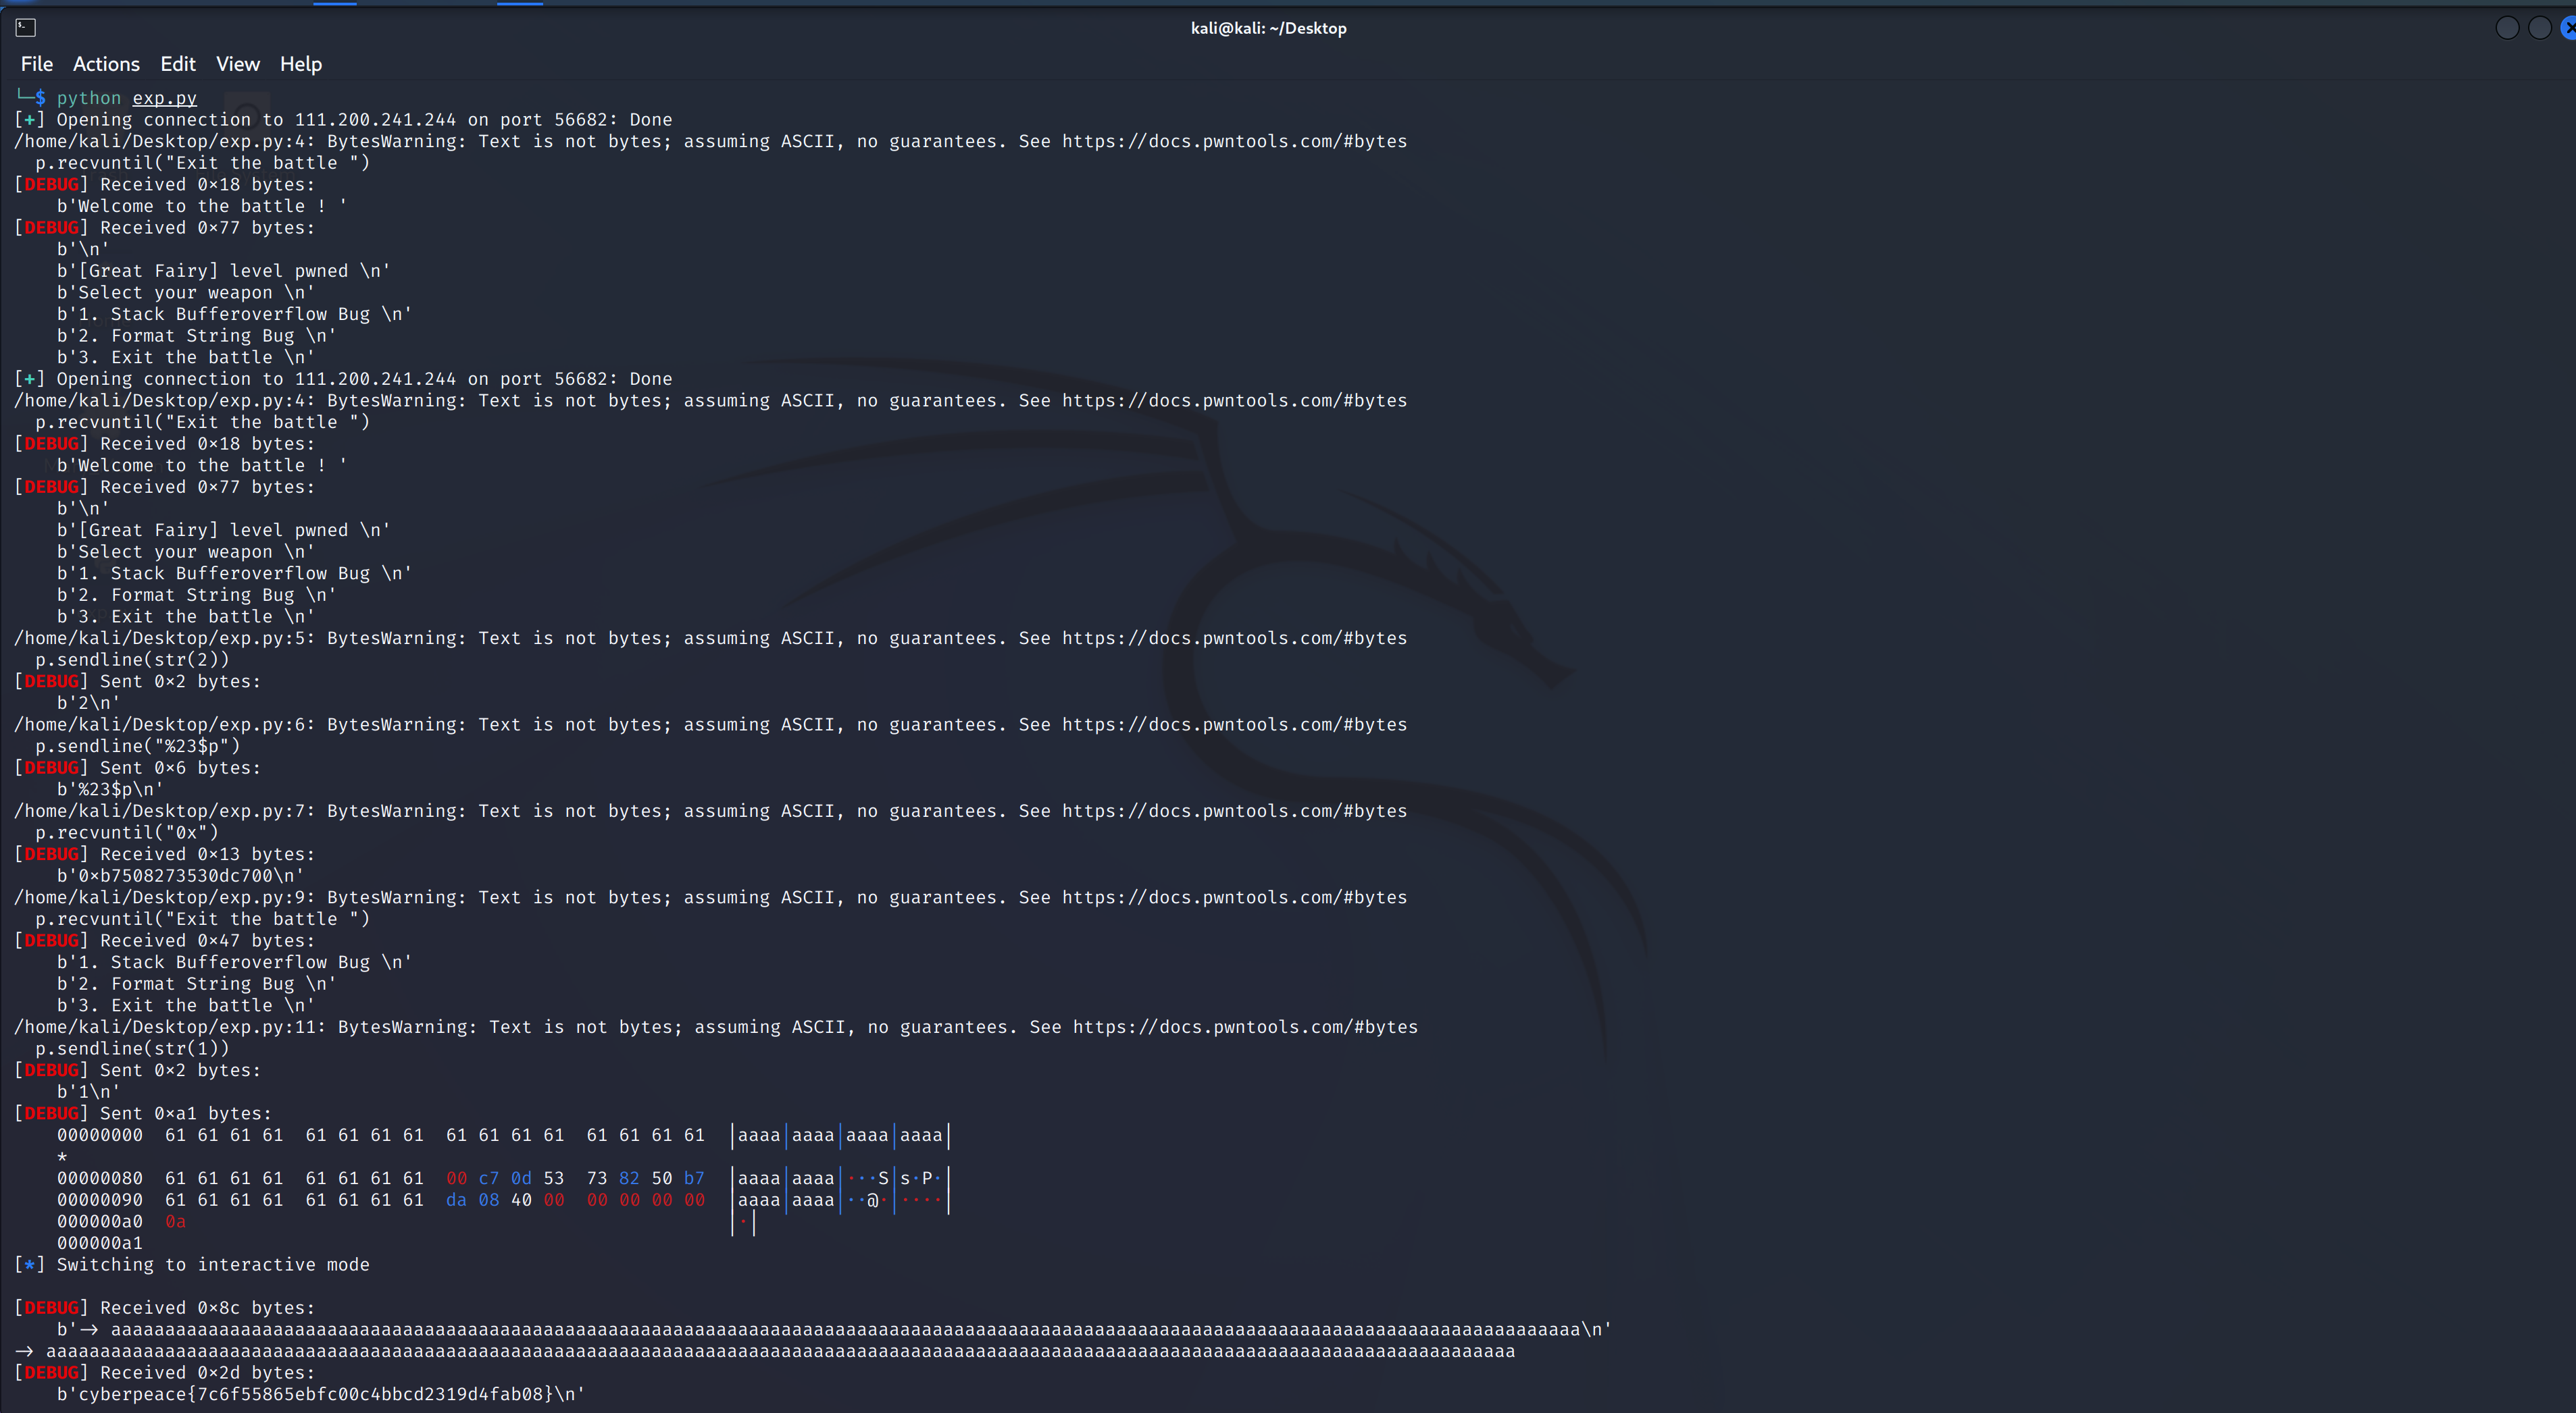
Task: Click the underlined exp.py filename in prompt
Action: [164, 98]
